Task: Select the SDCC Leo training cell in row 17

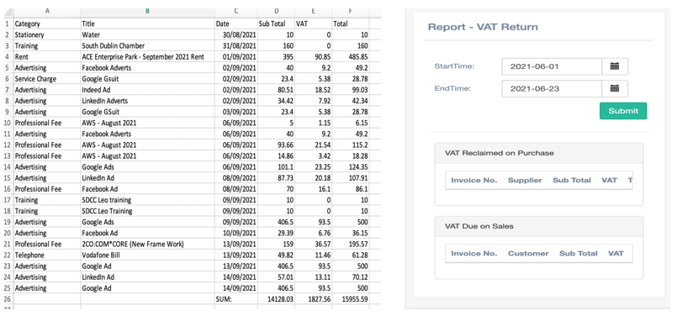Action: click(147, 200)
